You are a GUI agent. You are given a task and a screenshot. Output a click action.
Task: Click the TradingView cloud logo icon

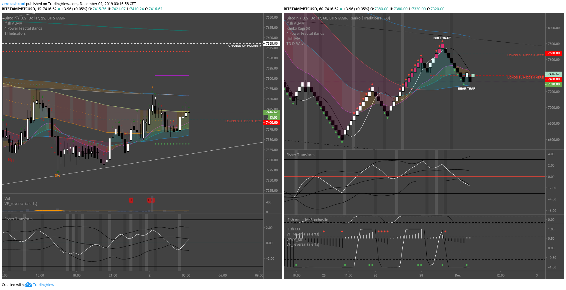pos(28,285)
